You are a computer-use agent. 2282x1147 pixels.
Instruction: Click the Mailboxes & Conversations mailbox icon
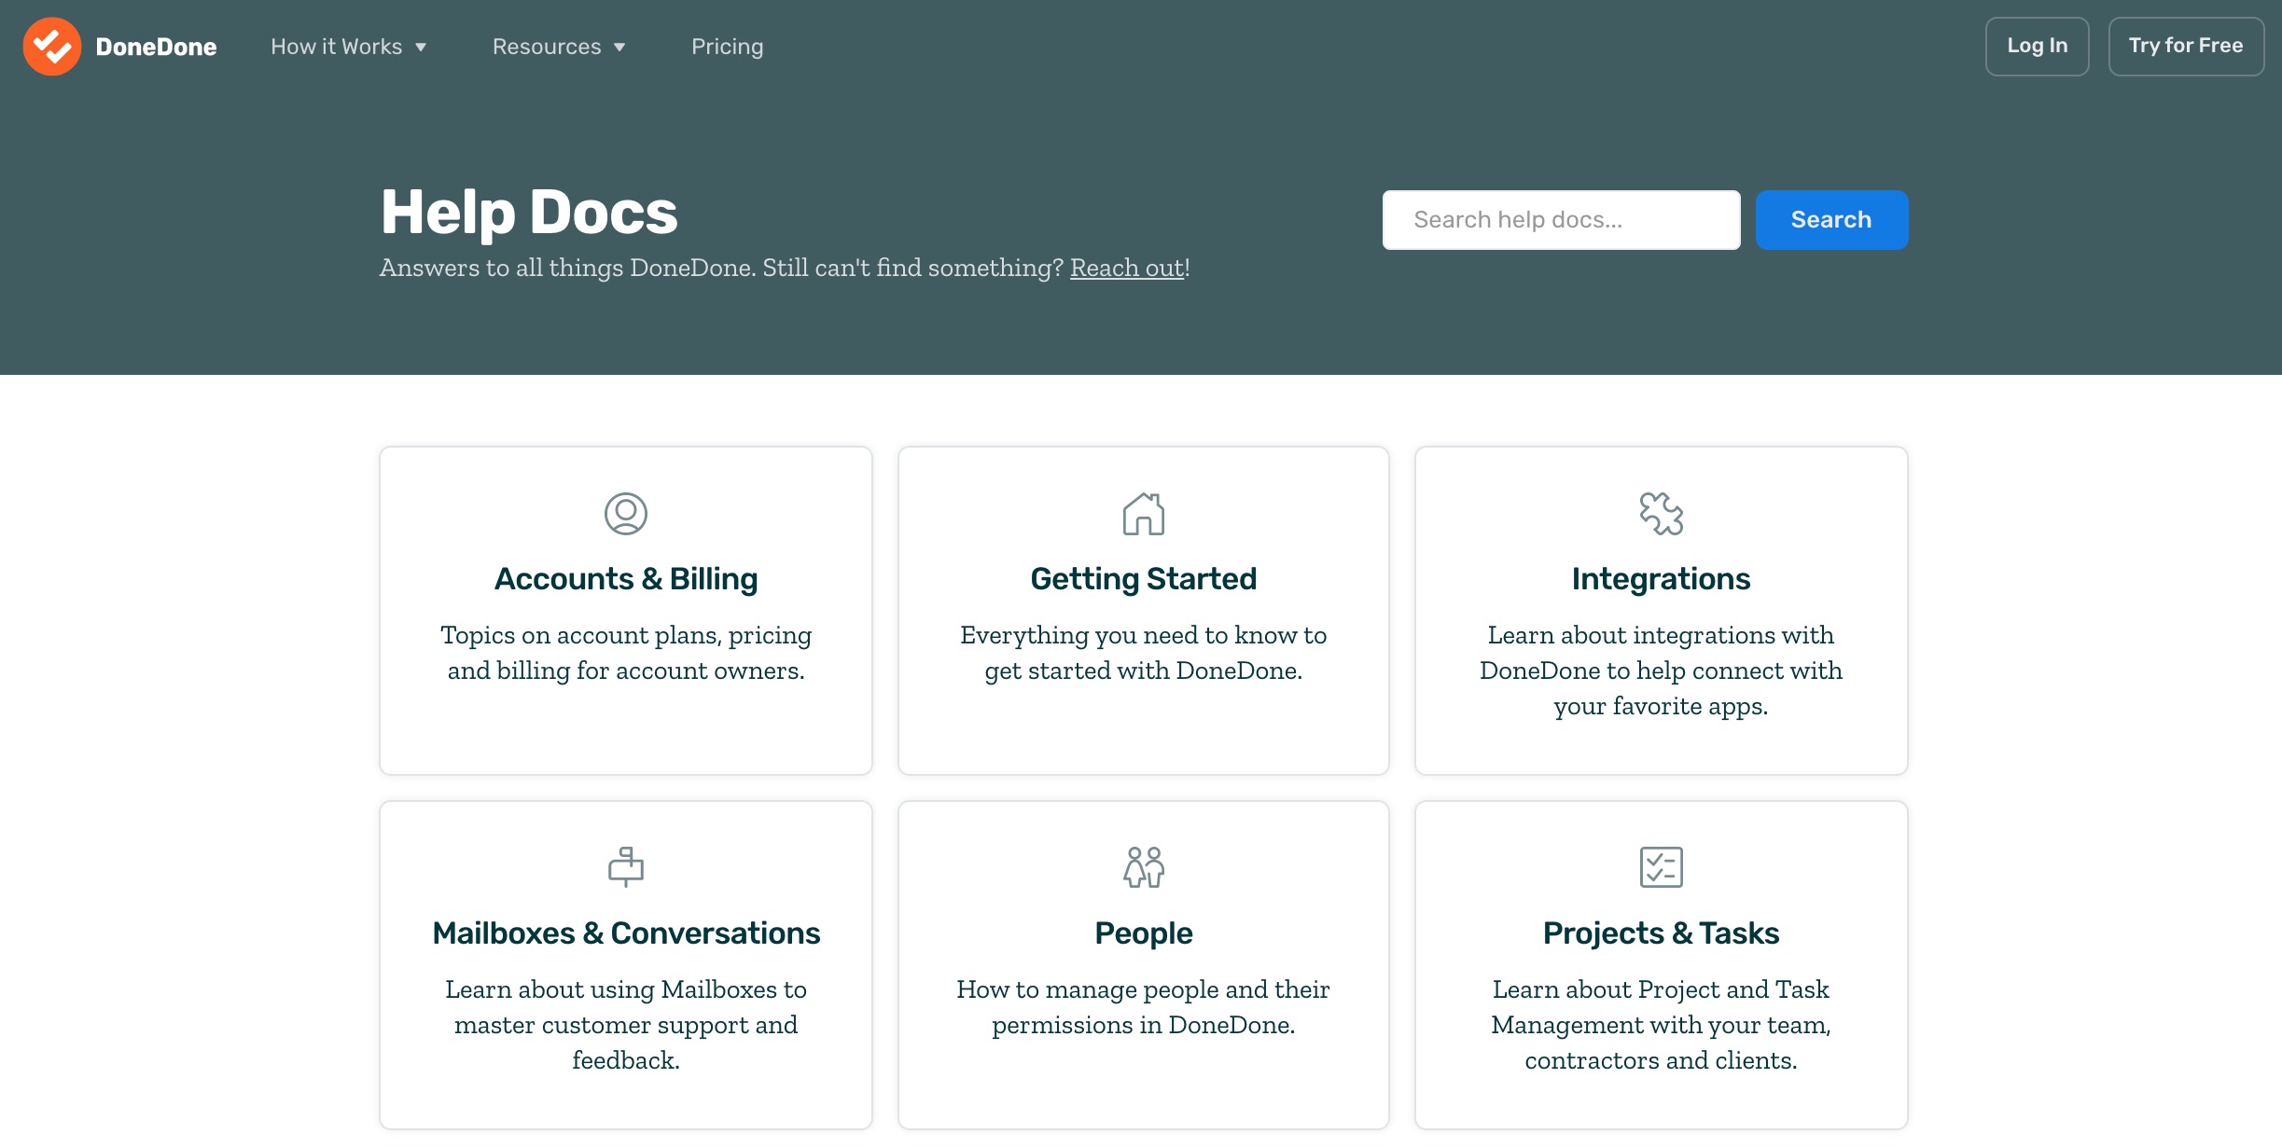point(625,867)
